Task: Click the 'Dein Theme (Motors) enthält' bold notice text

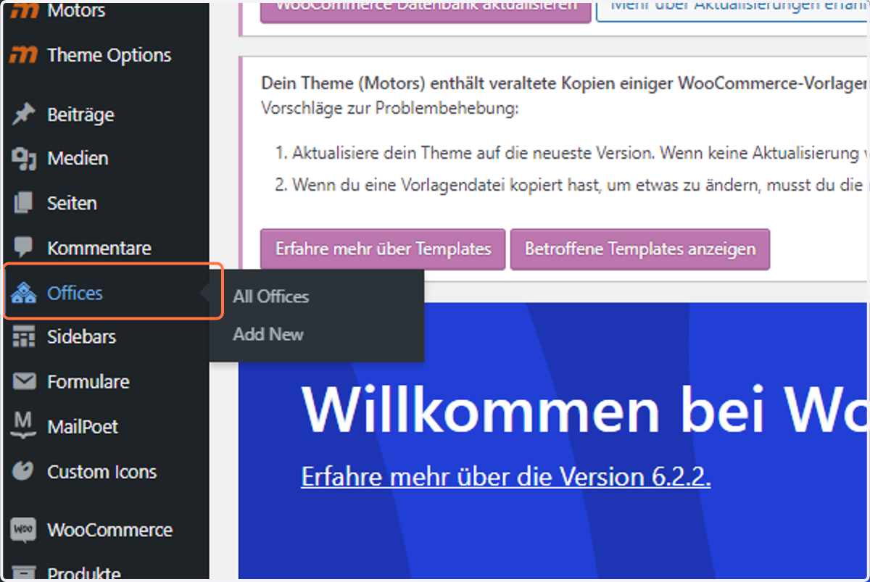Action: pos(564,83)
